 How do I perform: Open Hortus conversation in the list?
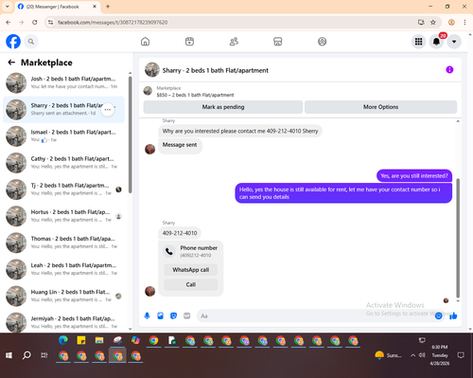click(x=63, y=216)
